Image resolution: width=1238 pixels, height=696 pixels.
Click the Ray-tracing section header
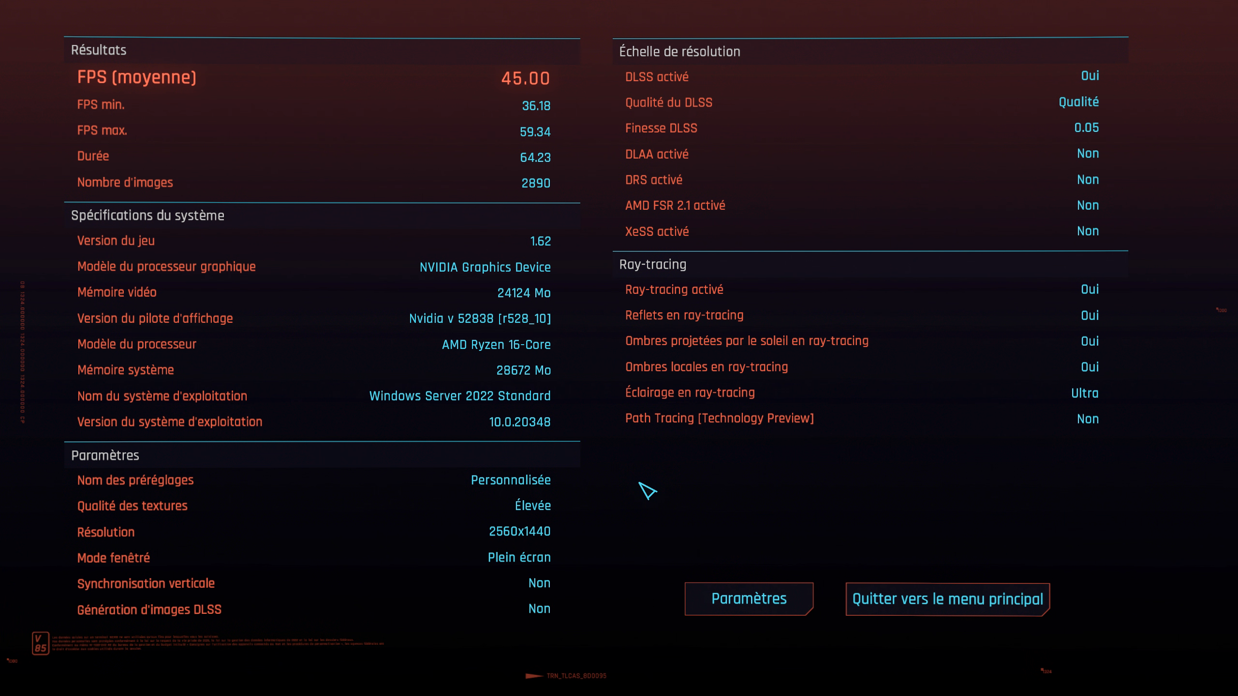point(652,264)
